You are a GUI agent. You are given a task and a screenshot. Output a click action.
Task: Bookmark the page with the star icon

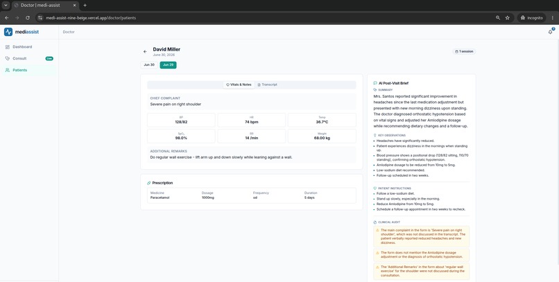[x=507, y=18]
